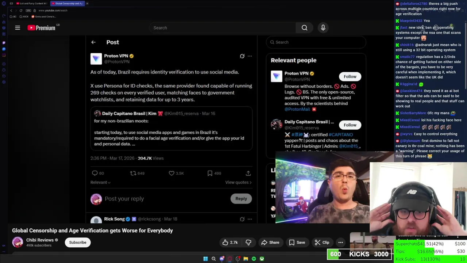Open Spotify from the taskbar
Screen dimensions: 467x263
click(254, 259)
